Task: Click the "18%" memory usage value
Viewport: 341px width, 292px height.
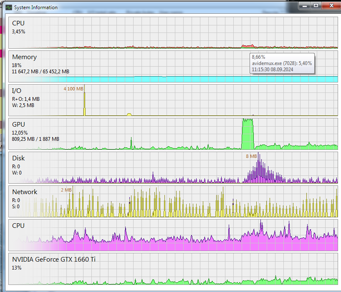Action: (x=17, y=65)
